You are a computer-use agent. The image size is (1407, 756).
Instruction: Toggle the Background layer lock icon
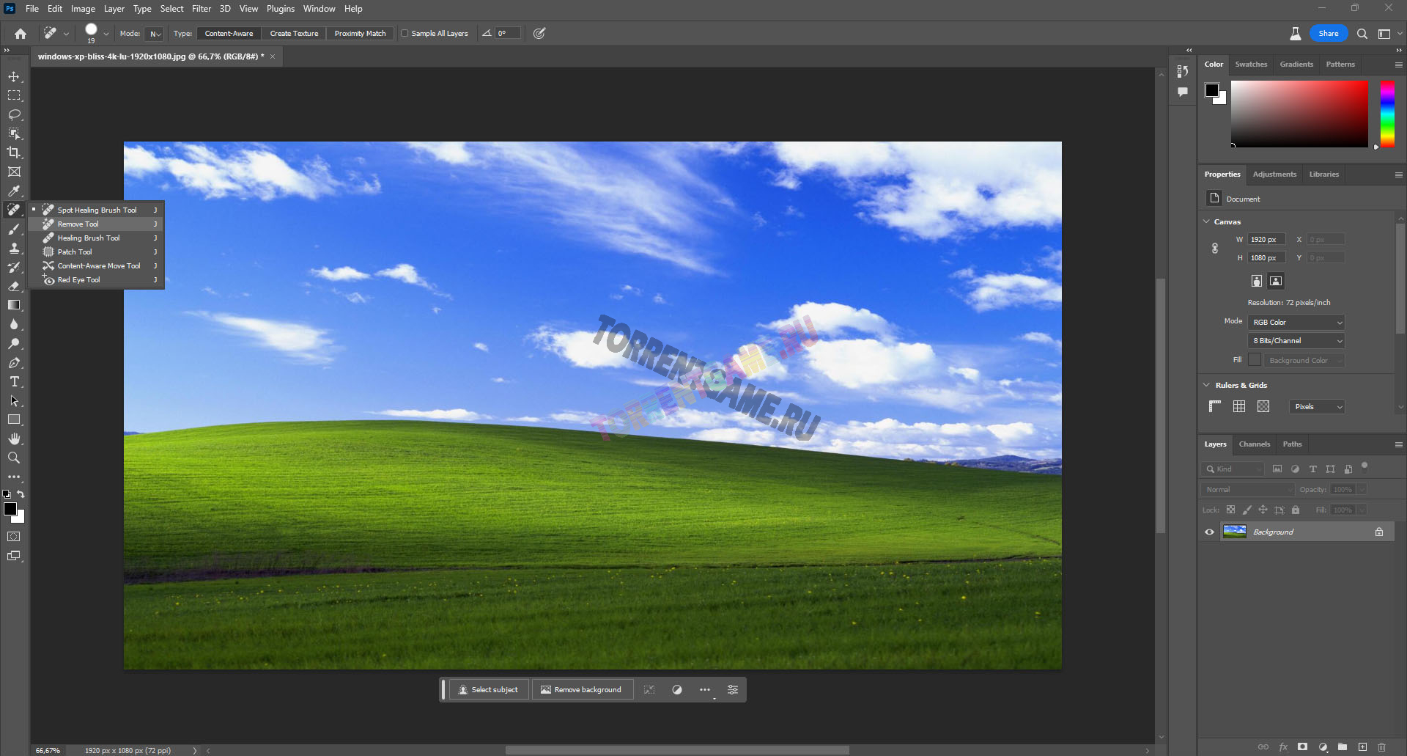(x=1379, y=532)
